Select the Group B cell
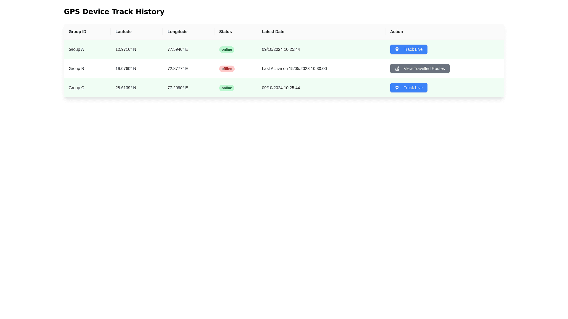 (76, 69)
